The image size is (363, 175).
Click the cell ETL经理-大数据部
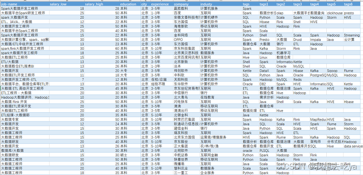[x=25, y=115]
